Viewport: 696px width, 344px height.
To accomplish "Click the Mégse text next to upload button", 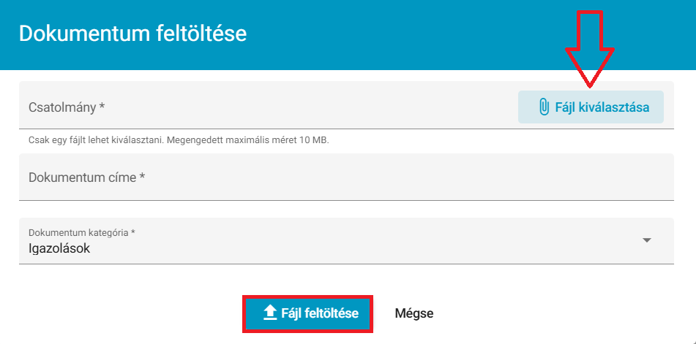I will coord(414,313).
